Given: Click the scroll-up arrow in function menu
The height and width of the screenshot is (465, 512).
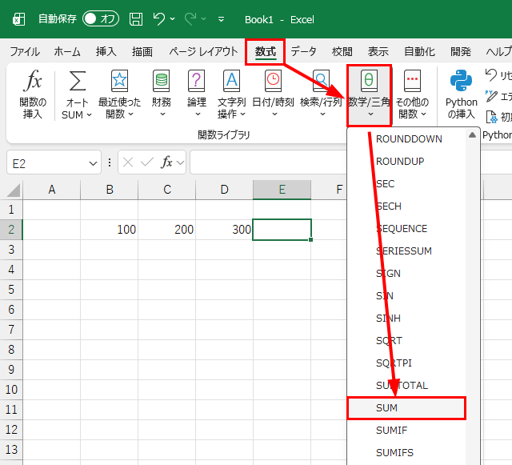Looking at the screenshot, I should click(x=472, y=135).
